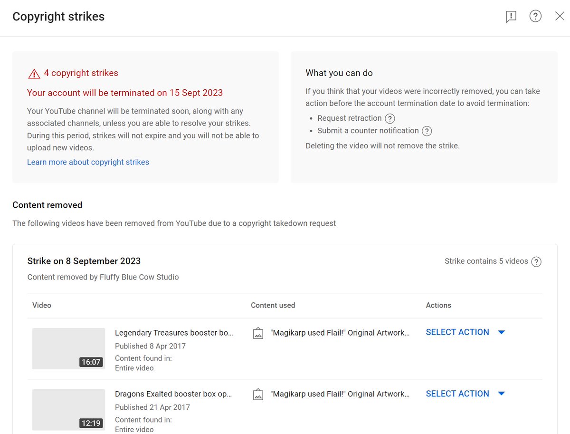570x434 pixels.
Task: Click the Content removed section heading
Action: [47, 205]
